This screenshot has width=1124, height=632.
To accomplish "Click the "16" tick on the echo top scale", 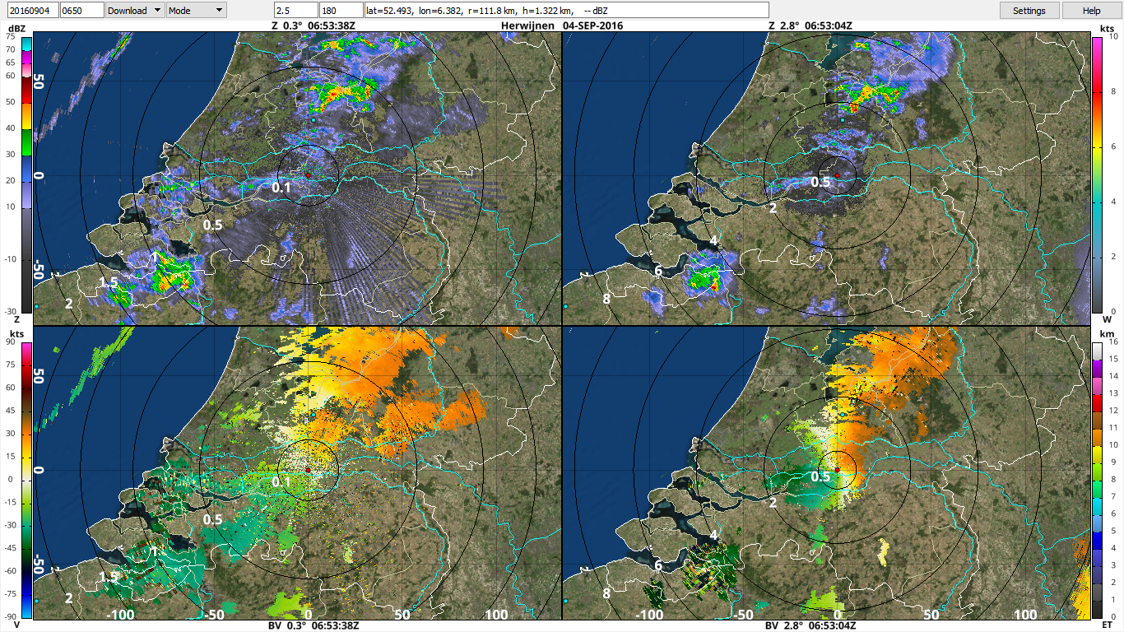I will click(1113, 342).
